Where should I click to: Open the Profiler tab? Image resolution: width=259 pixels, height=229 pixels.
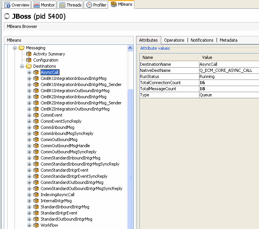[96, 5]
